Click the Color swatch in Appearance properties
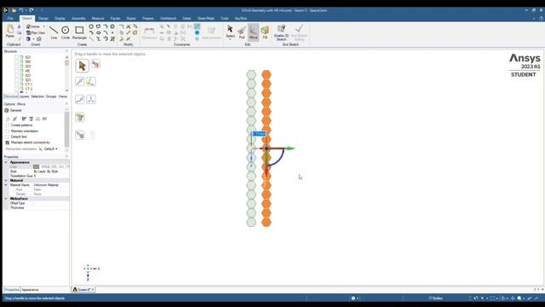 [x=36, y=167]
